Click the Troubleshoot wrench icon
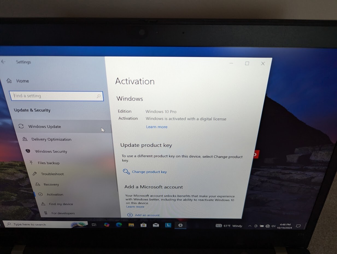337x254 pixels. point(34,174)
